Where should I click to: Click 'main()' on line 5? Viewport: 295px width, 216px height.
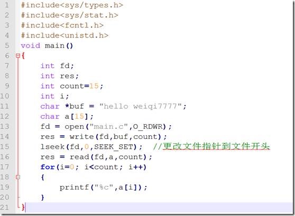(59, 45)
